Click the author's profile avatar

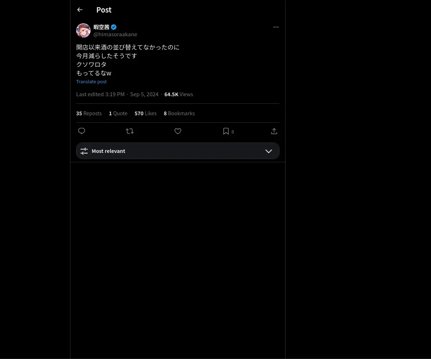pyautogui.click(x=83, y=31)
